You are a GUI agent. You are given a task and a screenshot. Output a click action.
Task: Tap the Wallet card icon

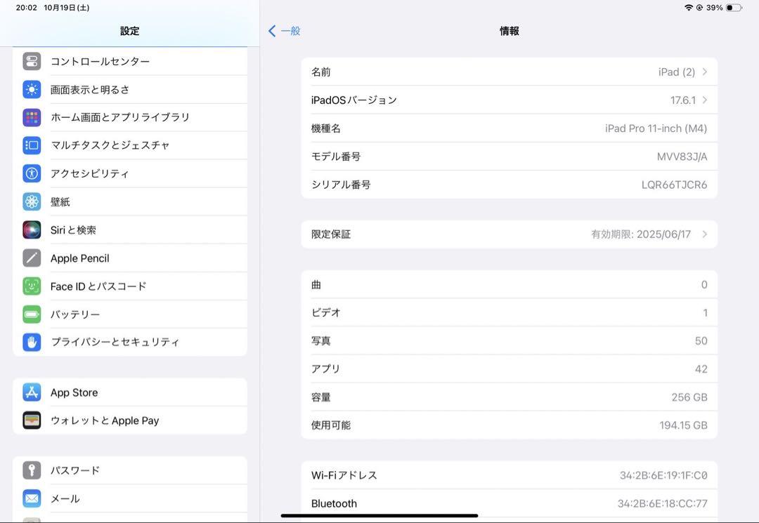[x=32, y=421]
